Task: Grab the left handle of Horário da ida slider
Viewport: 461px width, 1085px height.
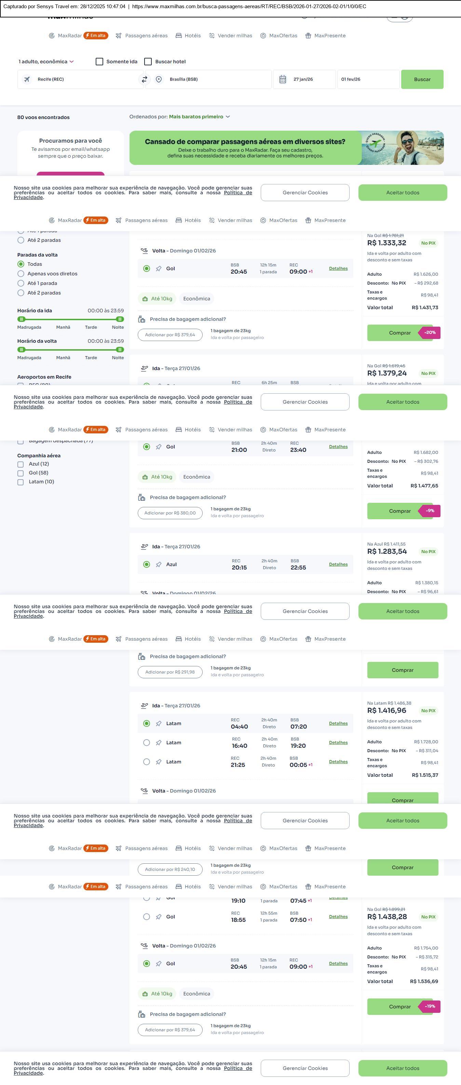Action: (x=22, y=319)
